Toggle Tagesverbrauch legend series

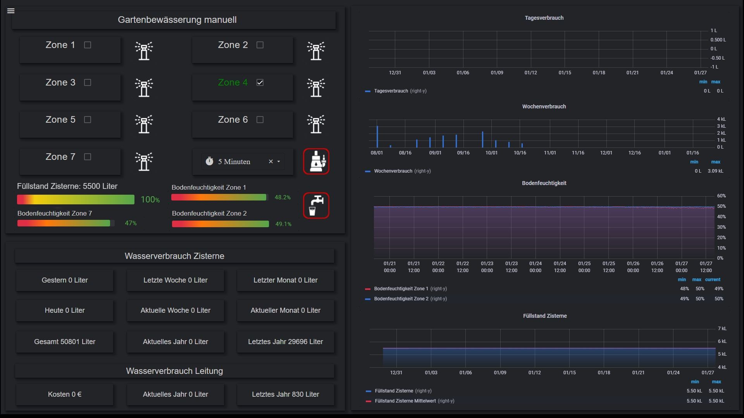tap(391, 91)
